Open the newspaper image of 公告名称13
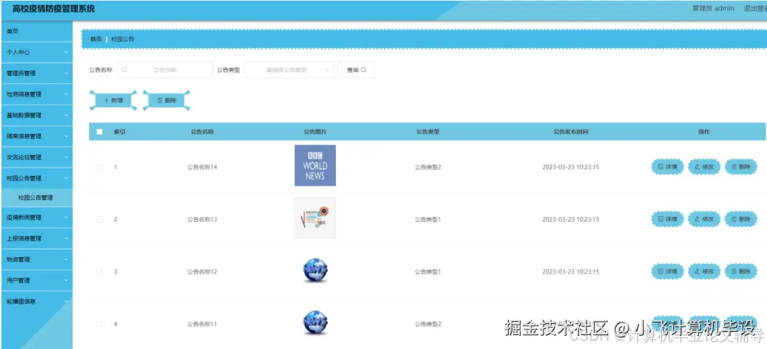767x349 pixels. click(x=315, y=218)
